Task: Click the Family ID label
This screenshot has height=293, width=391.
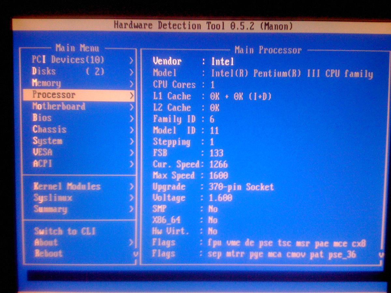Action: click(174, 119)
